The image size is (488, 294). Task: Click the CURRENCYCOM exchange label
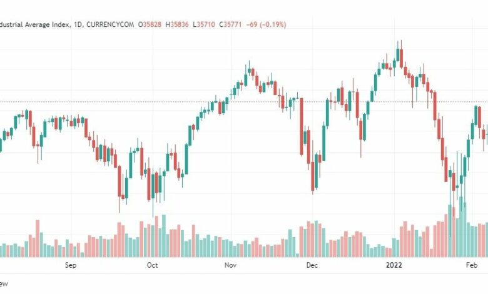click(110, 24)
